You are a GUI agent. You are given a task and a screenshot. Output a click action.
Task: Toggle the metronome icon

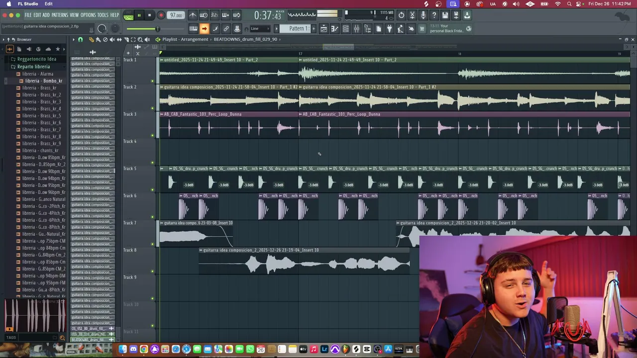point(193,15)
